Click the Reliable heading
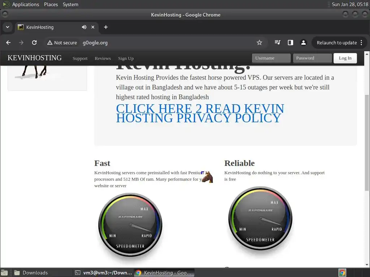Screen dimensions: 370x277 (240, 163)
